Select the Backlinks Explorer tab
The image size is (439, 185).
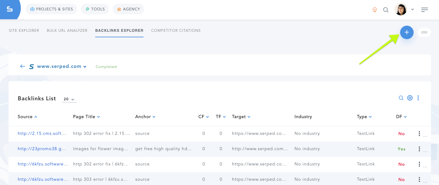[x=119, y=31]
